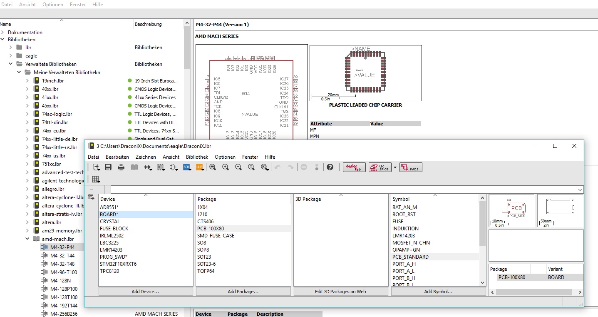Click the Add Package... button
598x317 pixels.
click(243, 292)
